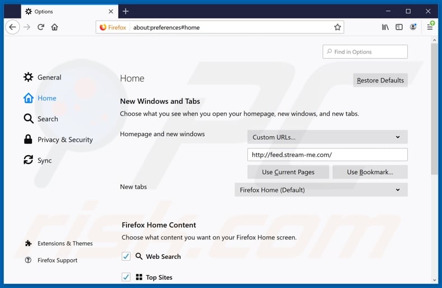This screenshot has height=288, width=442.
Task: Click the 'New tabs' label
Action: tap(133, 187)
